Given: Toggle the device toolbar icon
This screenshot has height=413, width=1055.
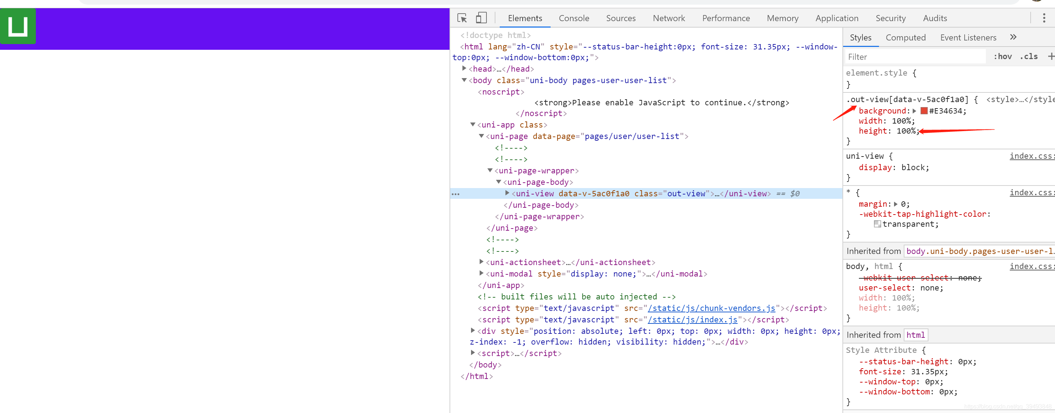Looking at the screenshot, I should (x=481, y=18).
